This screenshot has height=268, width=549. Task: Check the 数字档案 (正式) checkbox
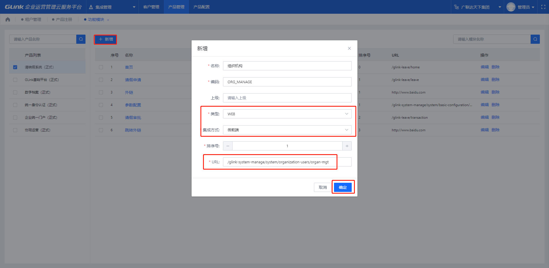(x=15, y=92)
